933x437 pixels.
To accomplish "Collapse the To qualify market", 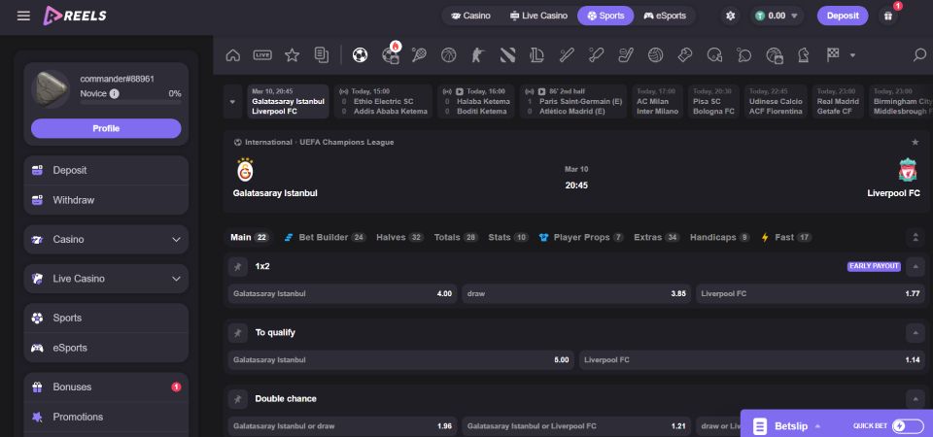I will (916, 333).
